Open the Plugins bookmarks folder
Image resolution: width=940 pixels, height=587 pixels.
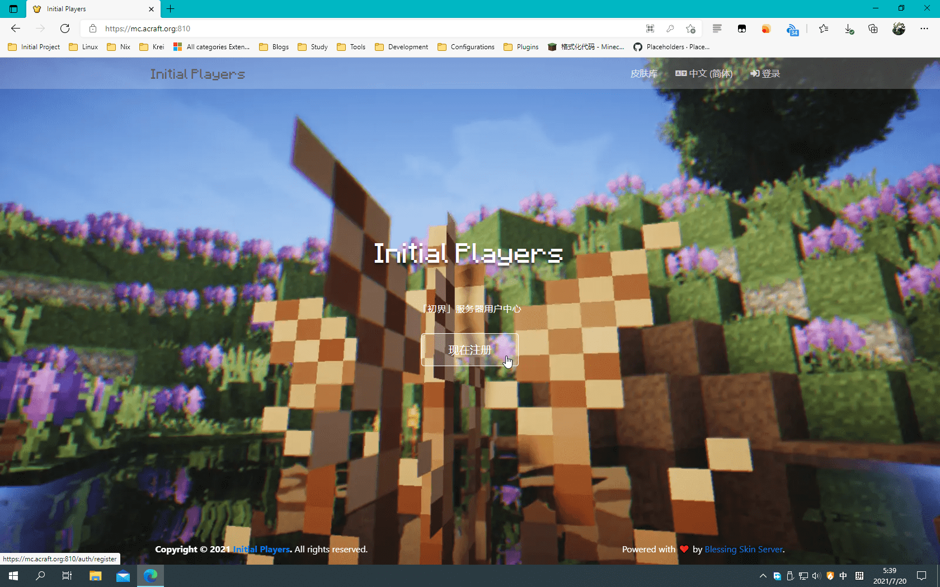pos(521,47)
